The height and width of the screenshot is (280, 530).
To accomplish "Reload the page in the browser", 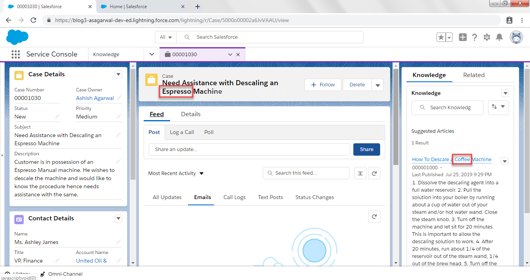I will click(x=33, y=20).
